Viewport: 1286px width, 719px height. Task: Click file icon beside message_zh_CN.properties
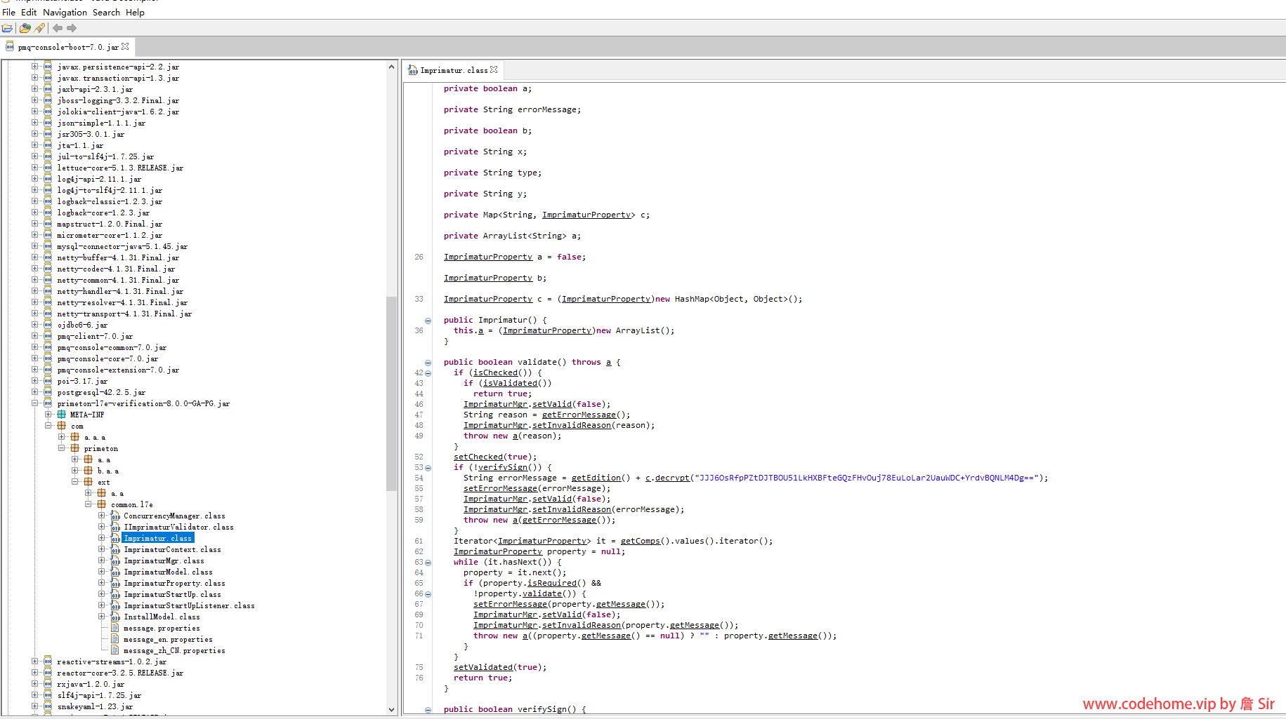(x=115, y=650)
